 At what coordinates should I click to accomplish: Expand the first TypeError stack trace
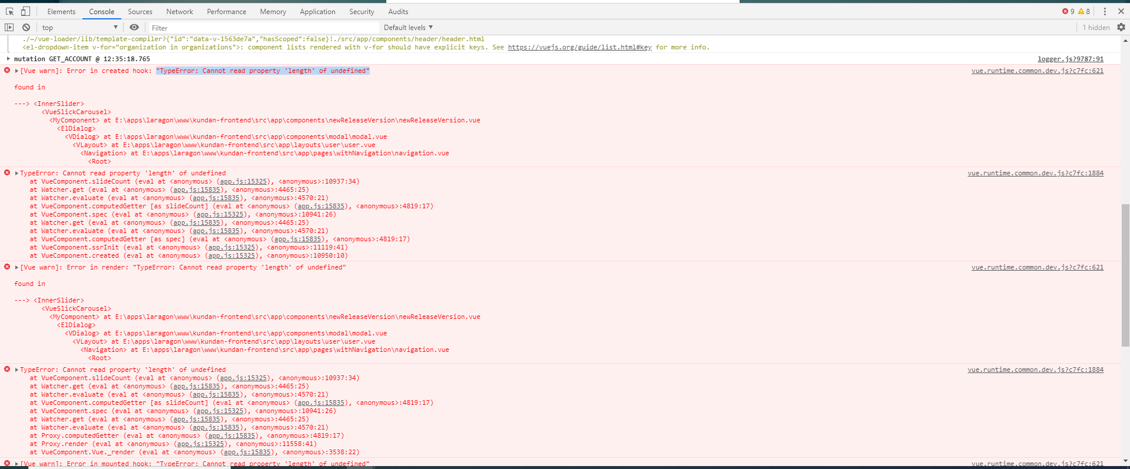click(x=16, y=173)
